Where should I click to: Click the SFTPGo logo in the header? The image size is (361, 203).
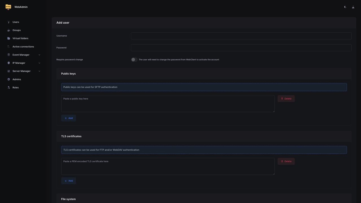8,7
